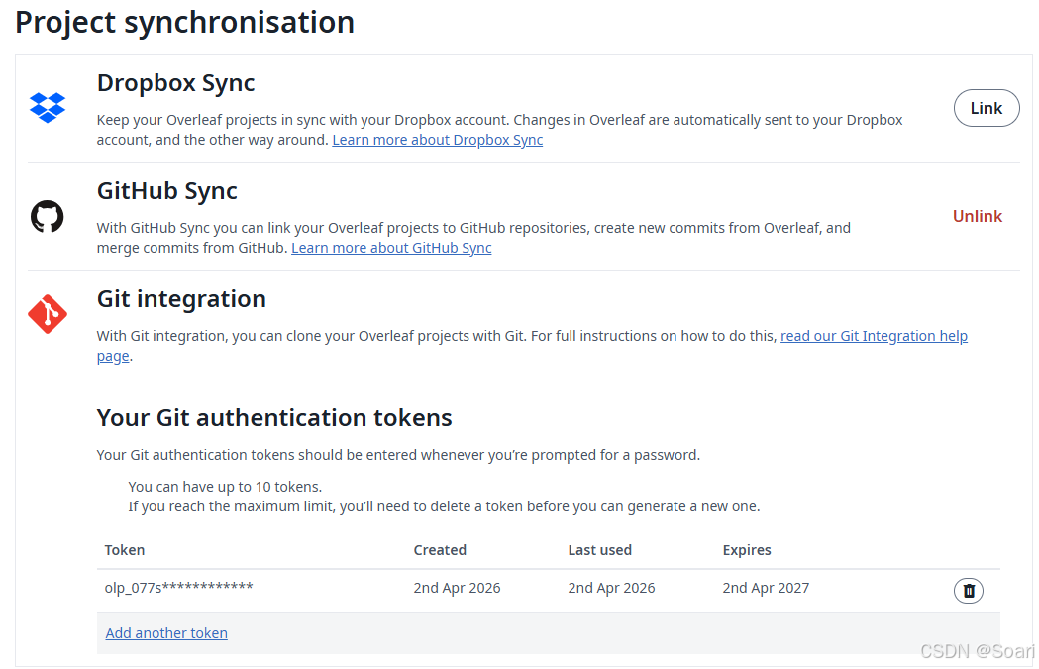Click the 2nd Apr 2027 expiry date

[766, 588]
